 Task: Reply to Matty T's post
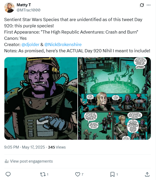coord(8,174)
